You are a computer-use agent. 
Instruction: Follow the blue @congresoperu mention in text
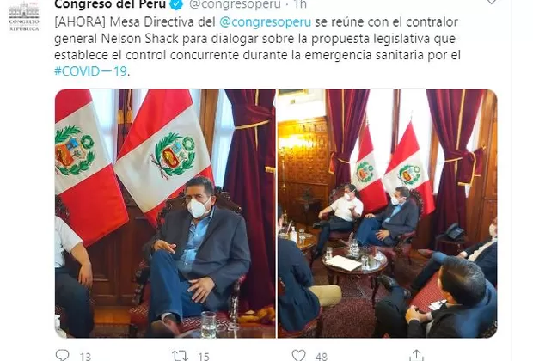pos(265,21)
